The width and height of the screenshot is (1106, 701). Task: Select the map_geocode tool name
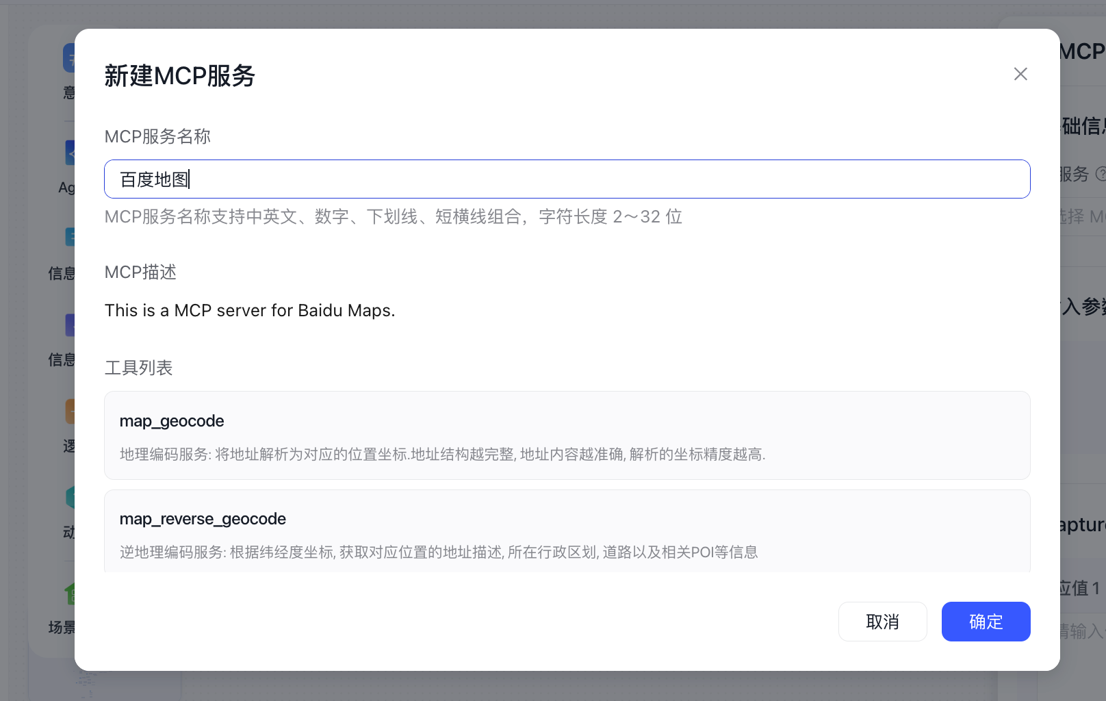pos(172,421)
